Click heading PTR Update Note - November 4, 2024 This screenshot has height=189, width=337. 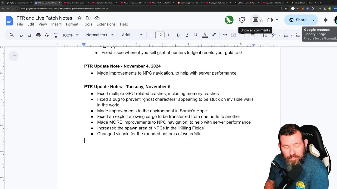[122, 66]
